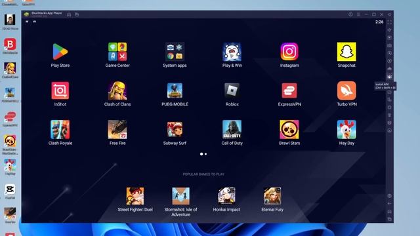Select the red B desktop shortcut
Screen dimensions: 420x236
(10, 44)
